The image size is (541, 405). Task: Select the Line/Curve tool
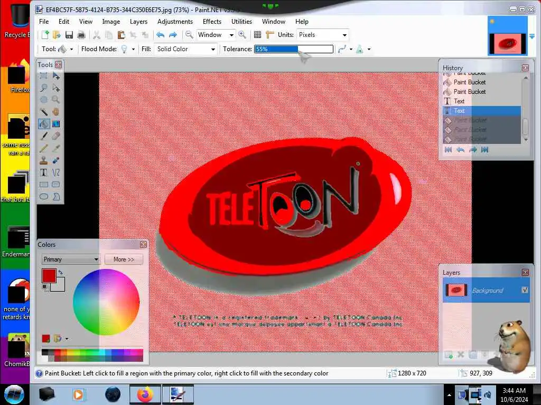(56, 172)
